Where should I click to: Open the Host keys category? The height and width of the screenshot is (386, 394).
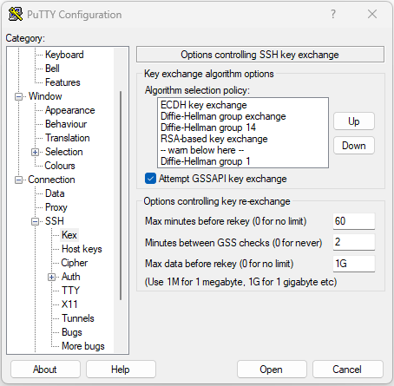point(82,249)
